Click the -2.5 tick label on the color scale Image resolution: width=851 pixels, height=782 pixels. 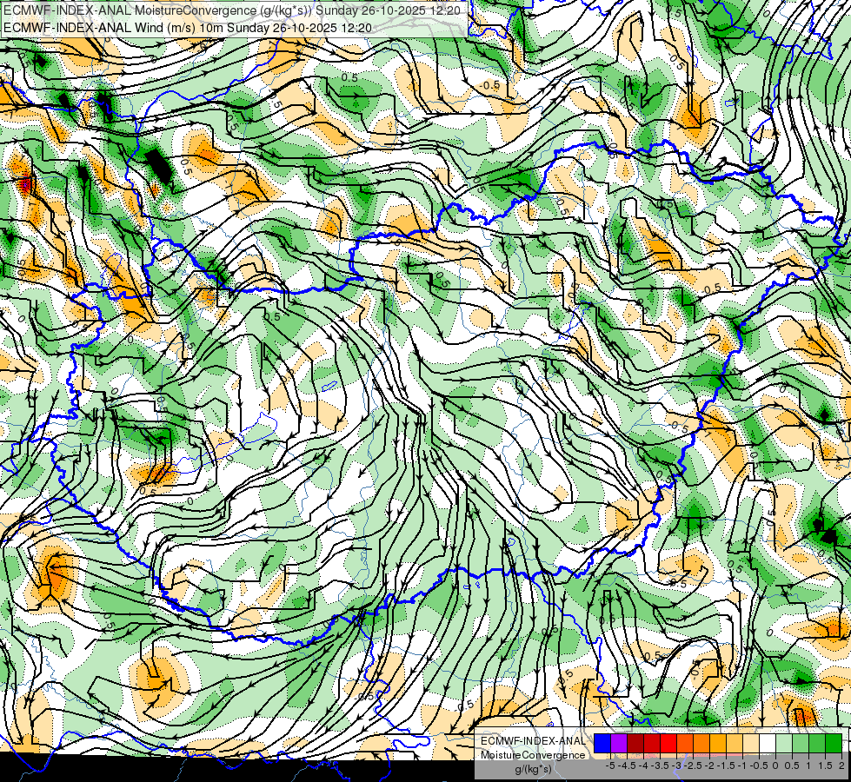tap(693, 765)
